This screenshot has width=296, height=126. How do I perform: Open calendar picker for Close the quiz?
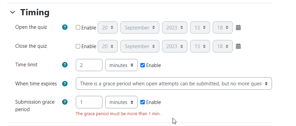click(x=238, y=46)
